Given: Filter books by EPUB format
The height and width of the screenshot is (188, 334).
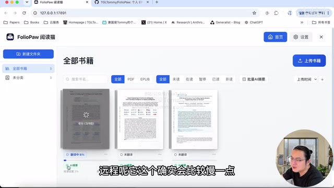Looking at the screenshot, I should click(145, 79).
